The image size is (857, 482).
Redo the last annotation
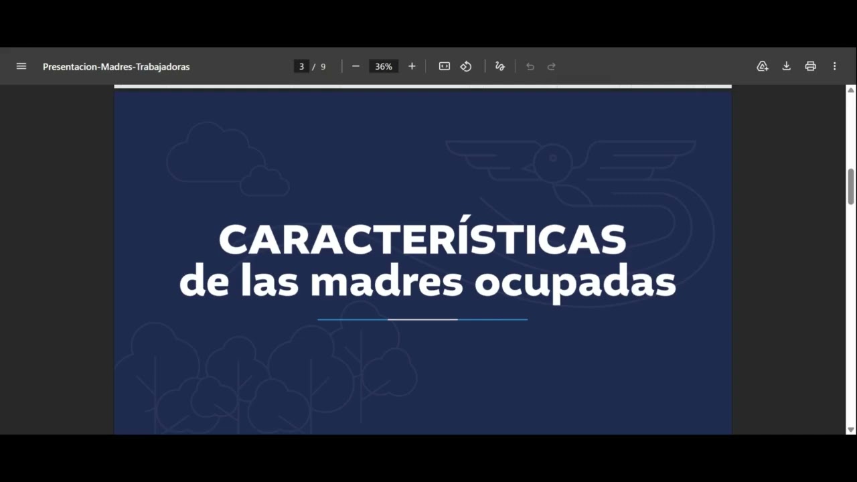tap(552, 66)
